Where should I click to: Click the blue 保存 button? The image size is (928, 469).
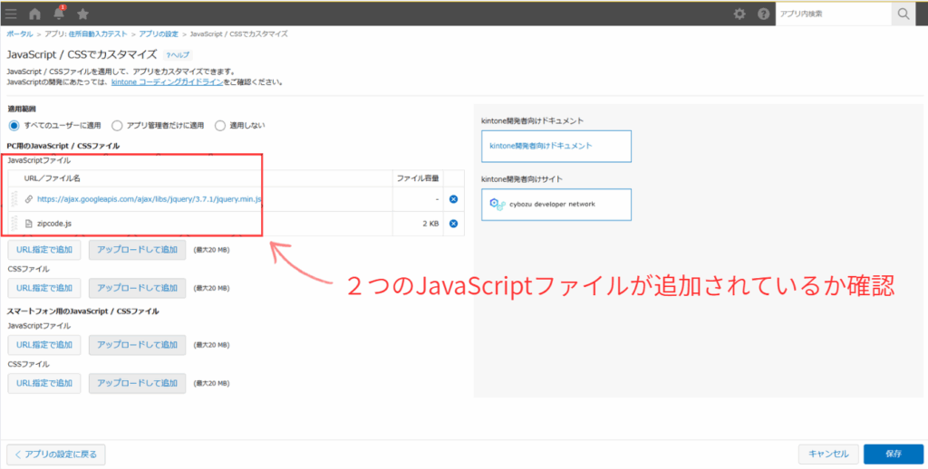coord(894,455)
